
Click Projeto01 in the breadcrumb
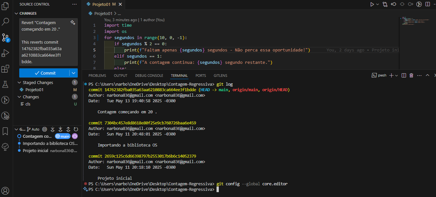tap(103, 14)
